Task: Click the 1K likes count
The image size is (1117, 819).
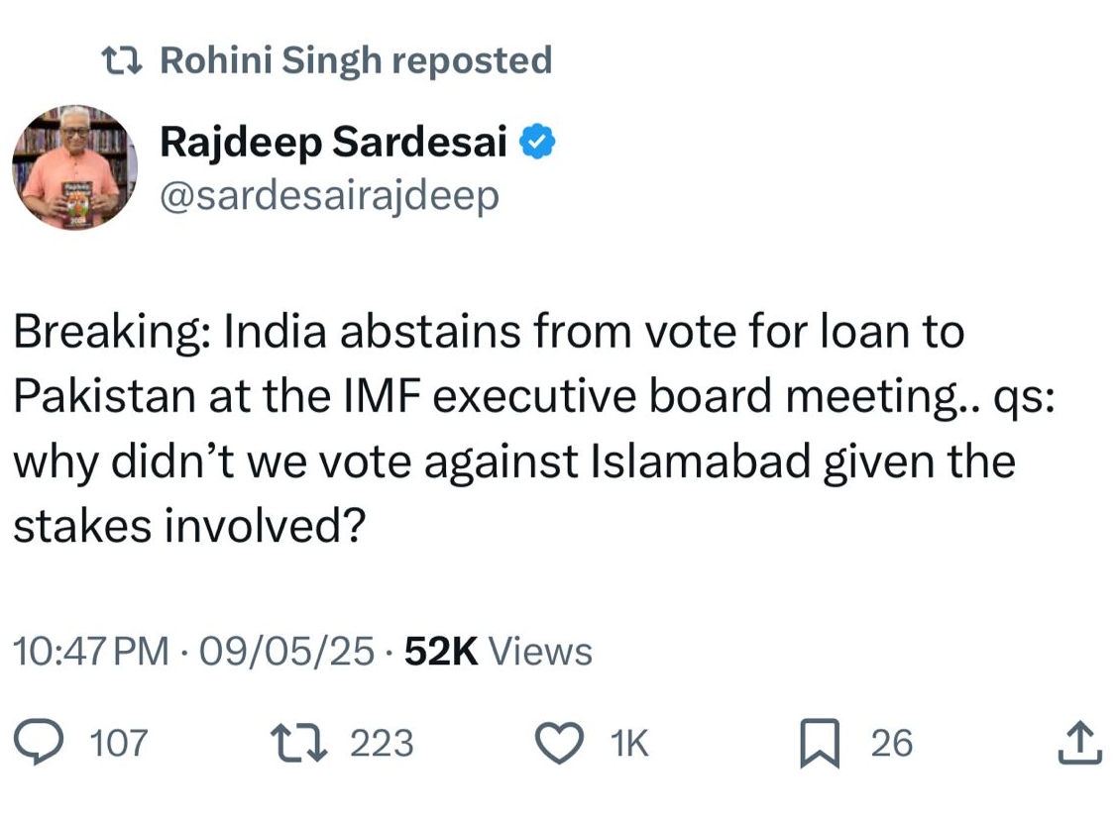Action: (630, 744)
